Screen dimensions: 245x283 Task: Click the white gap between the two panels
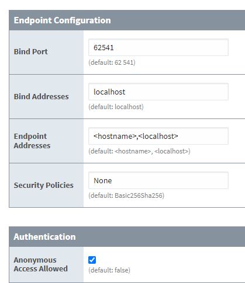(127, 217)
